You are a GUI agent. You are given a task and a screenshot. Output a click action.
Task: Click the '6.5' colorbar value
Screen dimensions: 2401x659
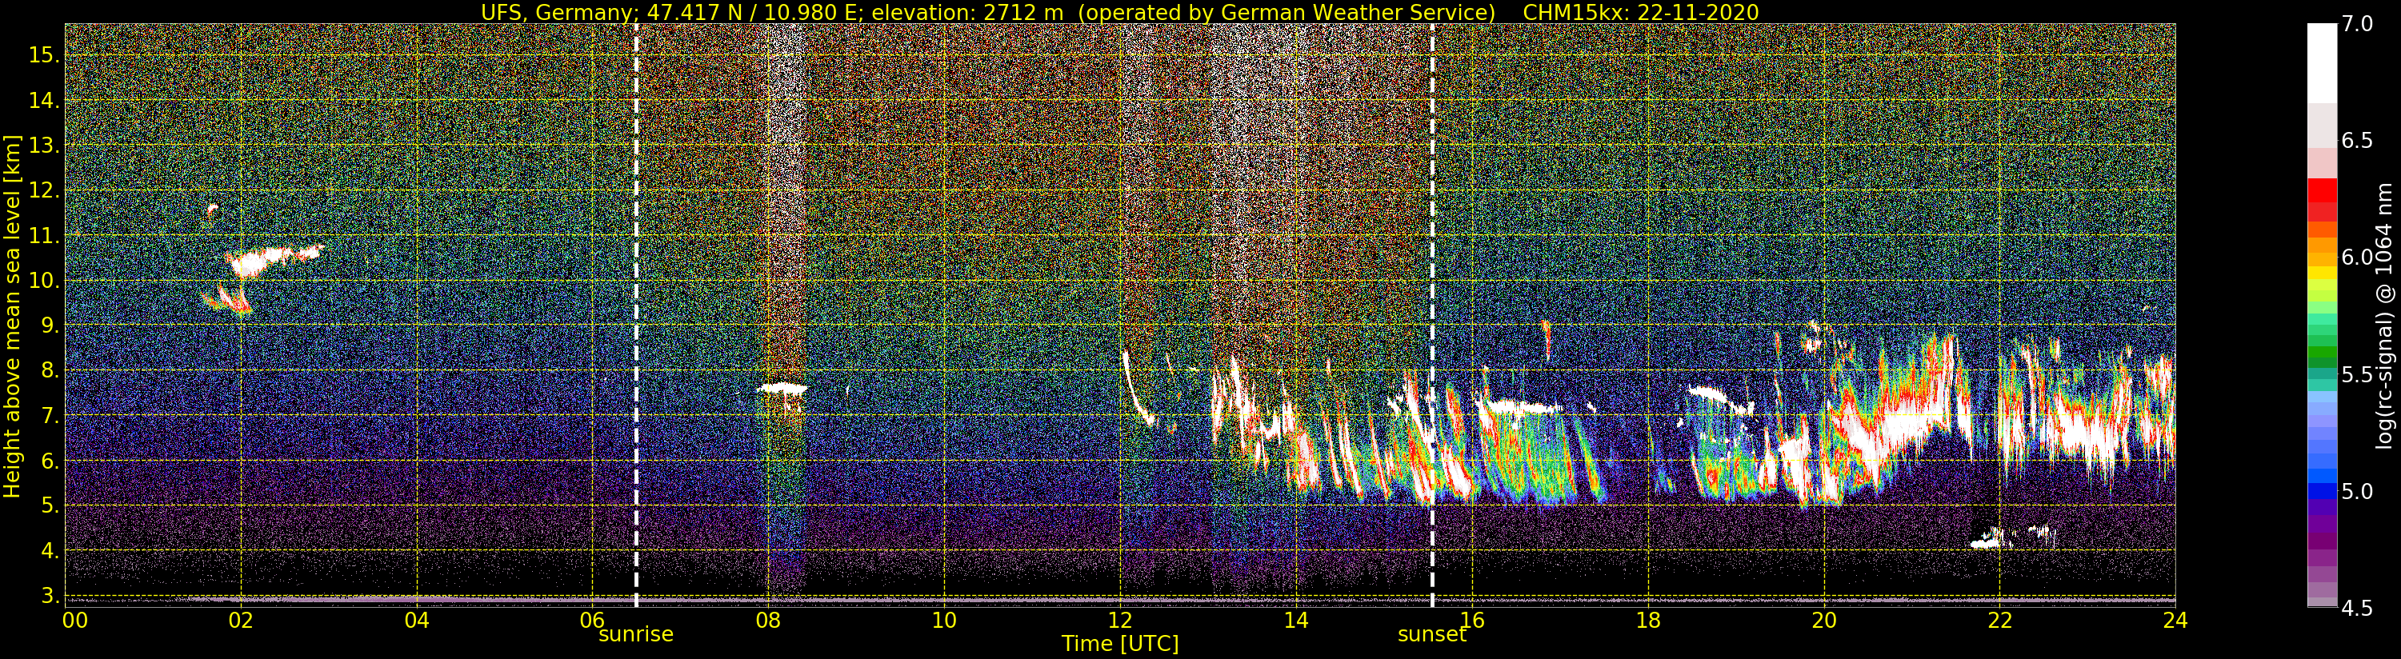[2356, 141]
